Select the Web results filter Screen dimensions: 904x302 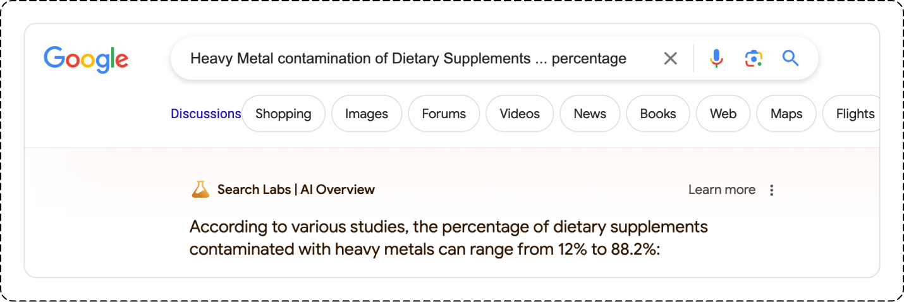point(723,114)
